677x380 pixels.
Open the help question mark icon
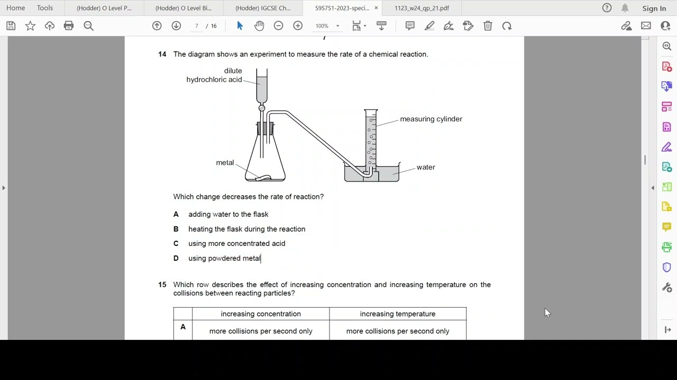[x=607, y=8]
